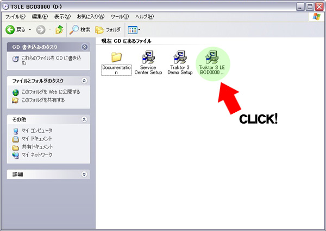Click the Windows flag logo
This screenshot has height=231, width=326.
tap(316, 17)
